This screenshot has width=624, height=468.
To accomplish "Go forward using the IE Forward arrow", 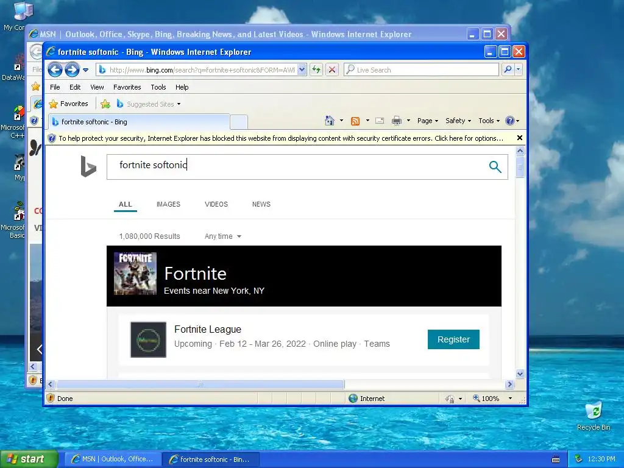I will pos(72,70).
